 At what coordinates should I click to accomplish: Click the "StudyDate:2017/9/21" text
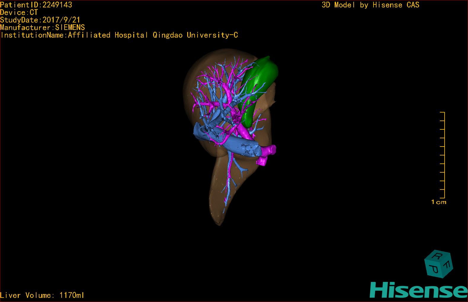click(40, 20)
